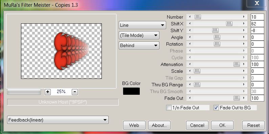Enable the 1/n Fade Out checkbox
This screenshot has height=134, width=269.
(169, 108)
